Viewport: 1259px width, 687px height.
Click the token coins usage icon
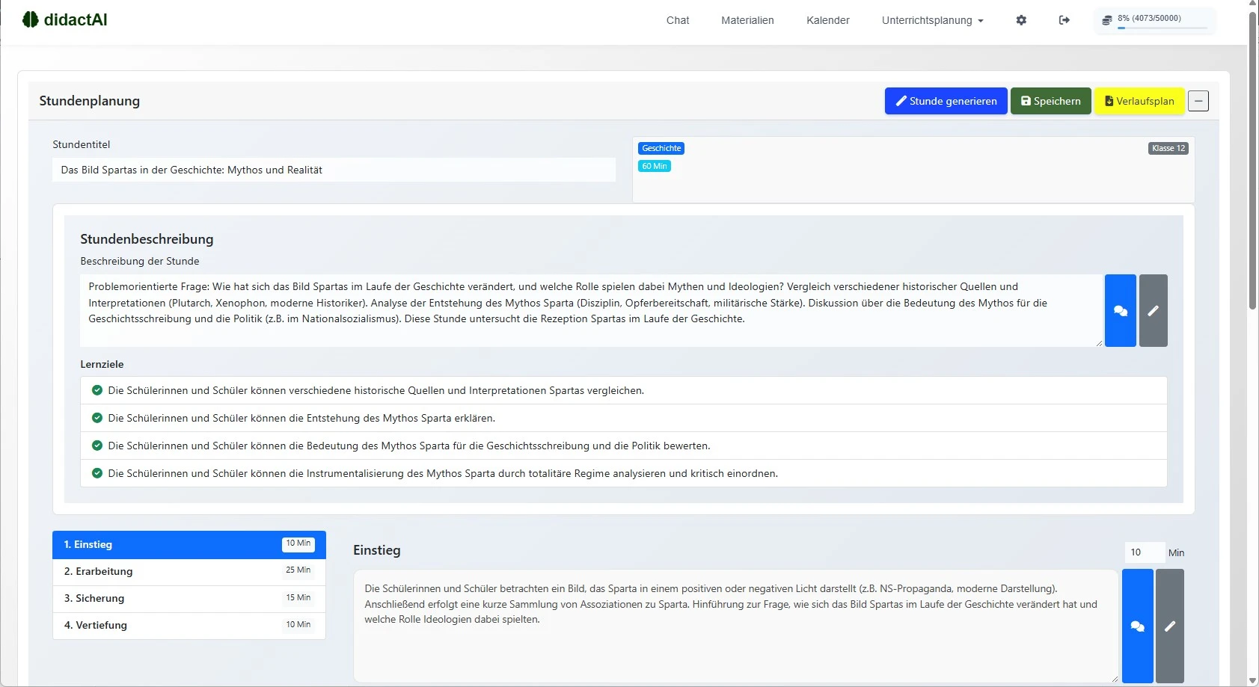pyautogui.click(x=1107, y=21)
